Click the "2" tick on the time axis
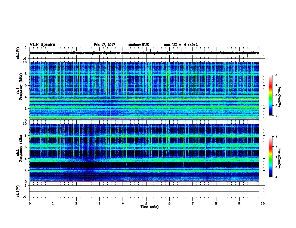The height and width of the screenshot is (228, 296). tap(76, 203)
